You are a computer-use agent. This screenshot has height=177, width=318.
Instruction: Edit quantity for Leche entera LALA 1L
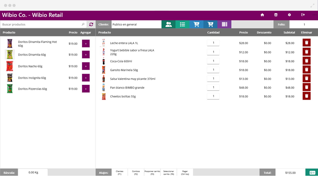(x=213, y=43)
